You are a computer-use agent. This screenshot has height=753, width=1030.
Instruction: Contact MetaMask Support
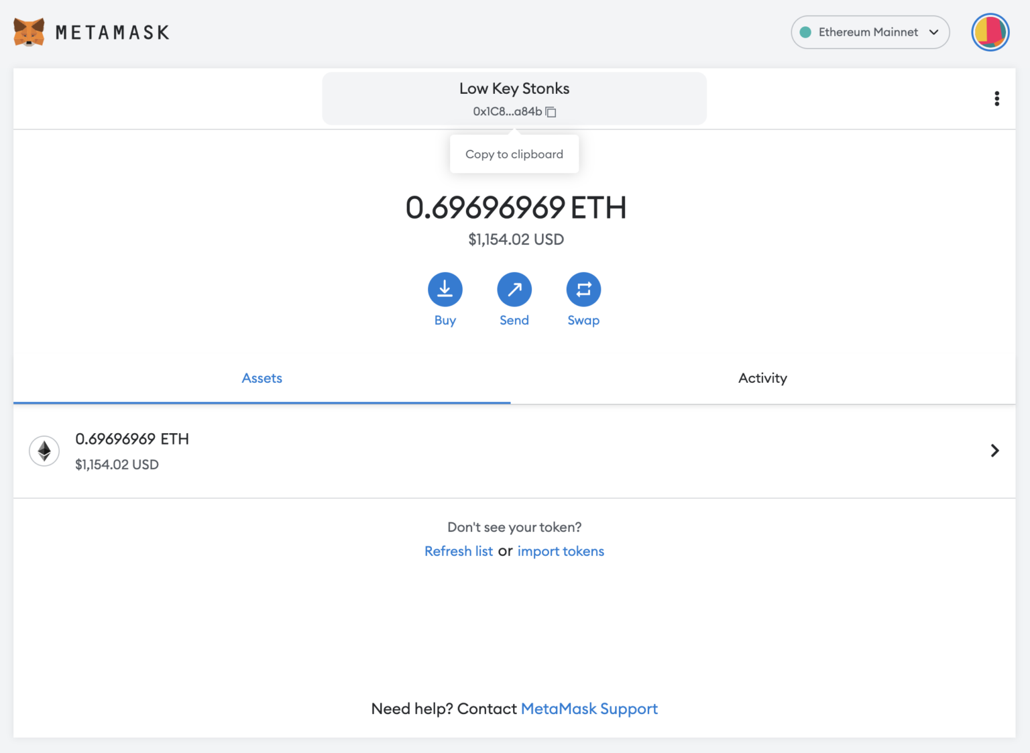(x=589, y=708)
